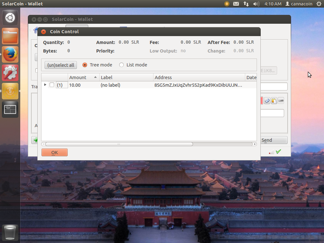The image size is (324, 243).
Task: Select the SolarCoin wallet launcher icon
Action: [10, 91]
